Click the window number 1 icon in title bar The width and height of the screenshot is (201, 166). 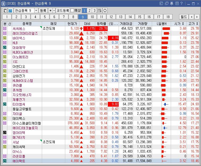click(3, 3)
